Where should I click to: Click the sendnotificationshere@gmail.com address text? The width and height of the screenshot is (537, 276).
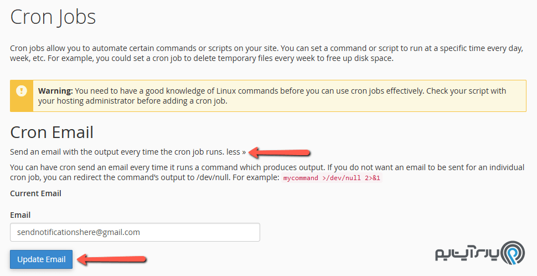[79, 232]
